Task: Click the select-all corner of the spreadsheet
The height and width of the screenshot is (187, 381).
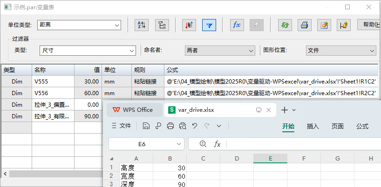Action: (111, 159)
